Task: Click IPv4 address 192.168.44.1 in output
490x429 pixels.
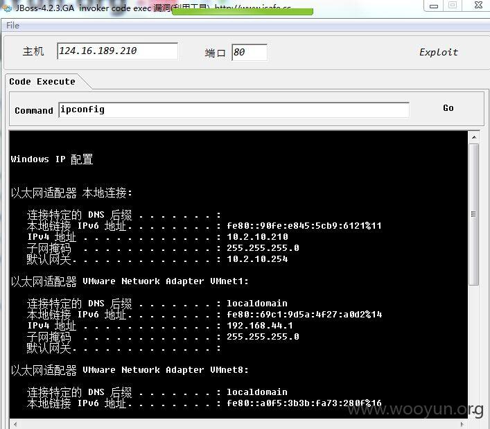Action: point(260,326)
